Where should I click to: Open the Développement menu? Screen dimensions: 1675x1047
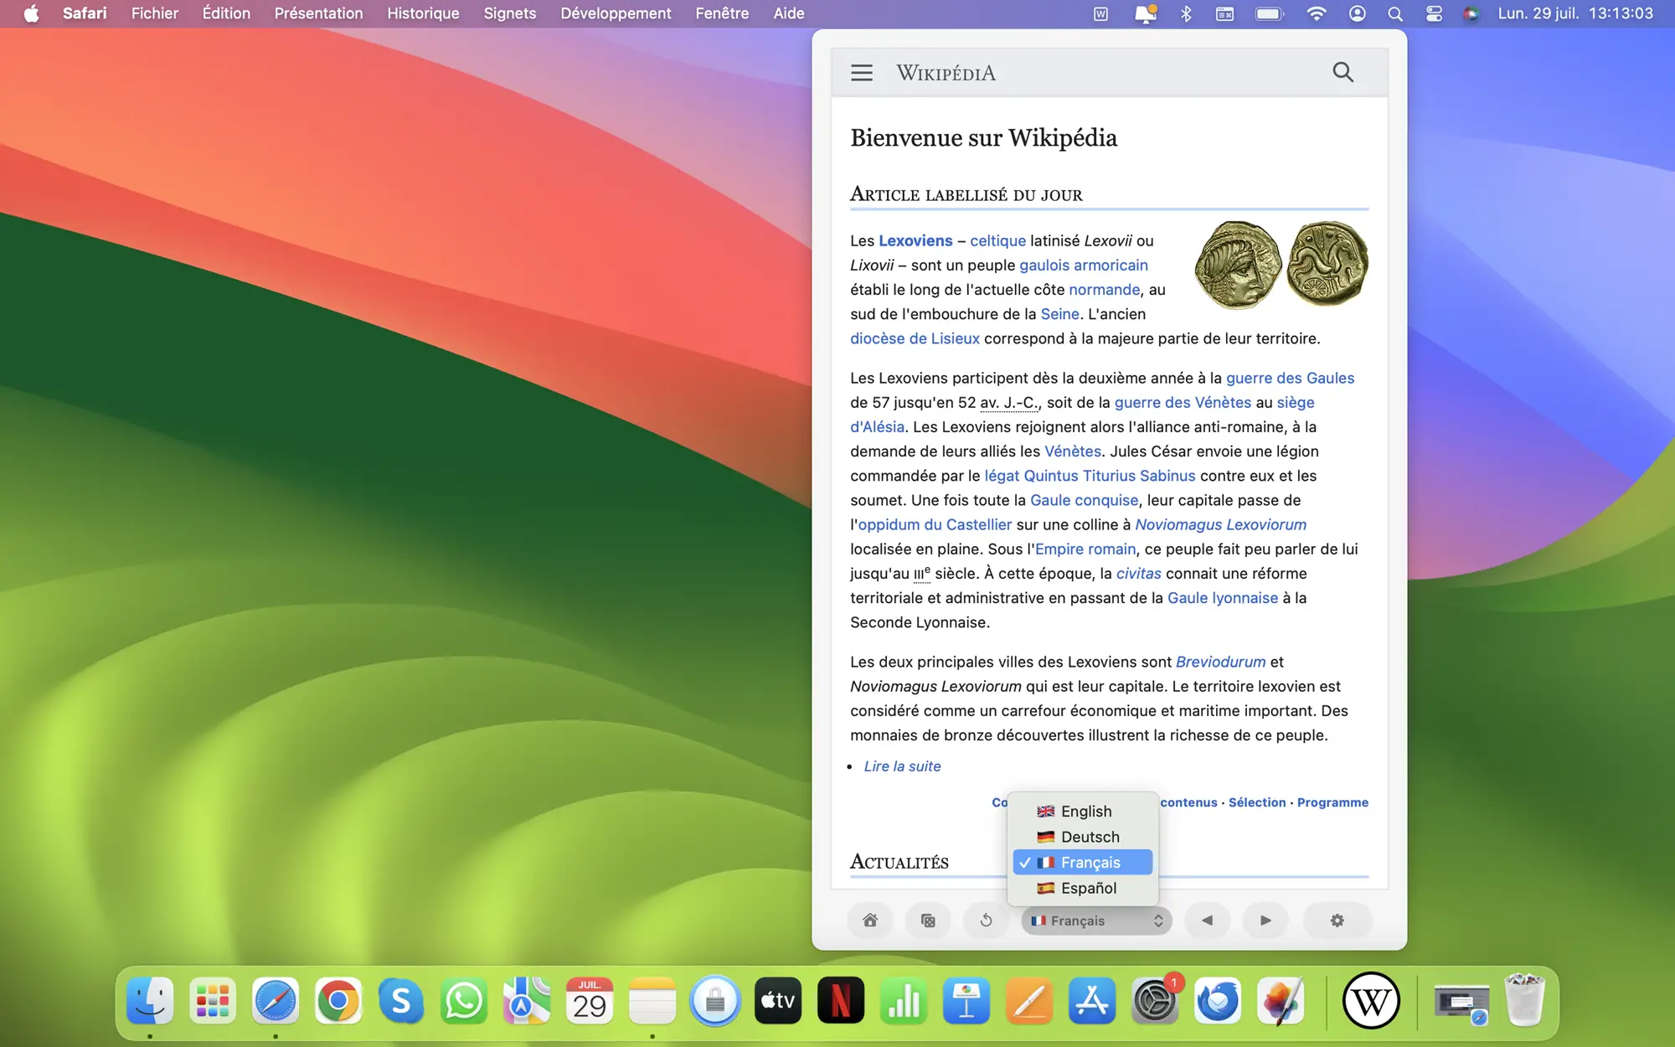click(x=616, y=13)
